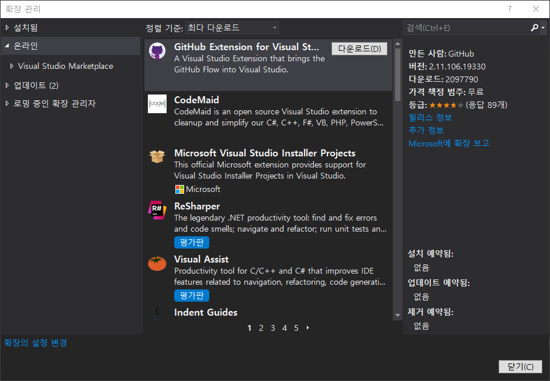Screen dimensions: 550x381
Task: Click the 다운로드: 2097790 count
Action: pyautogui.click(x=444, y=79)
